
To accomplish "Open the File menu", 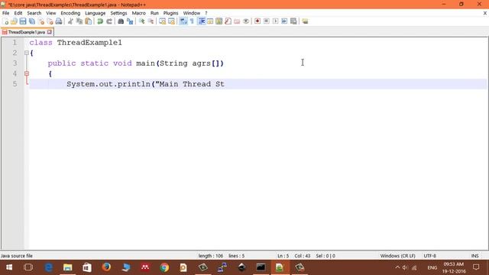I will coord(5,13).
